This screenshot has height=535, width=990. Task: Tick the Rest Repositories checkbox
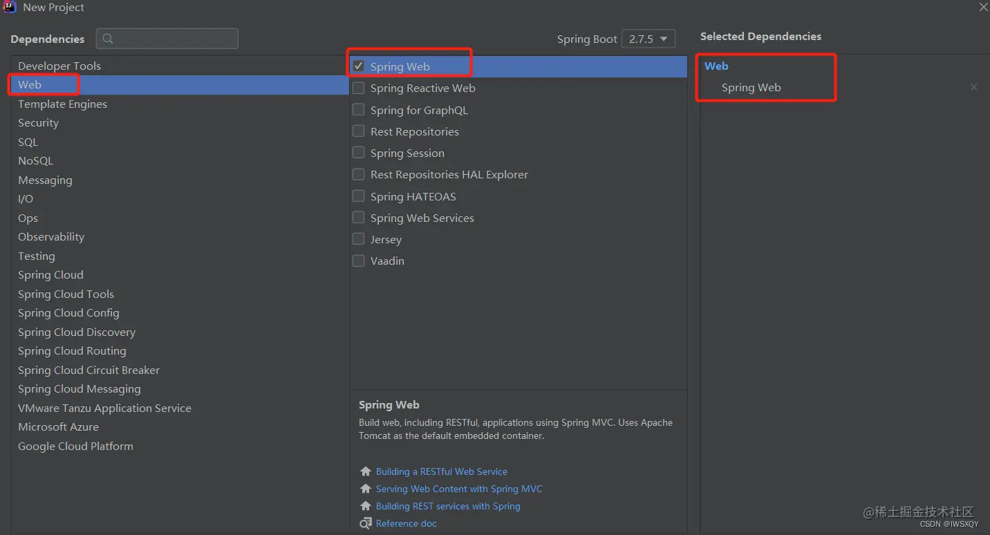358,131
